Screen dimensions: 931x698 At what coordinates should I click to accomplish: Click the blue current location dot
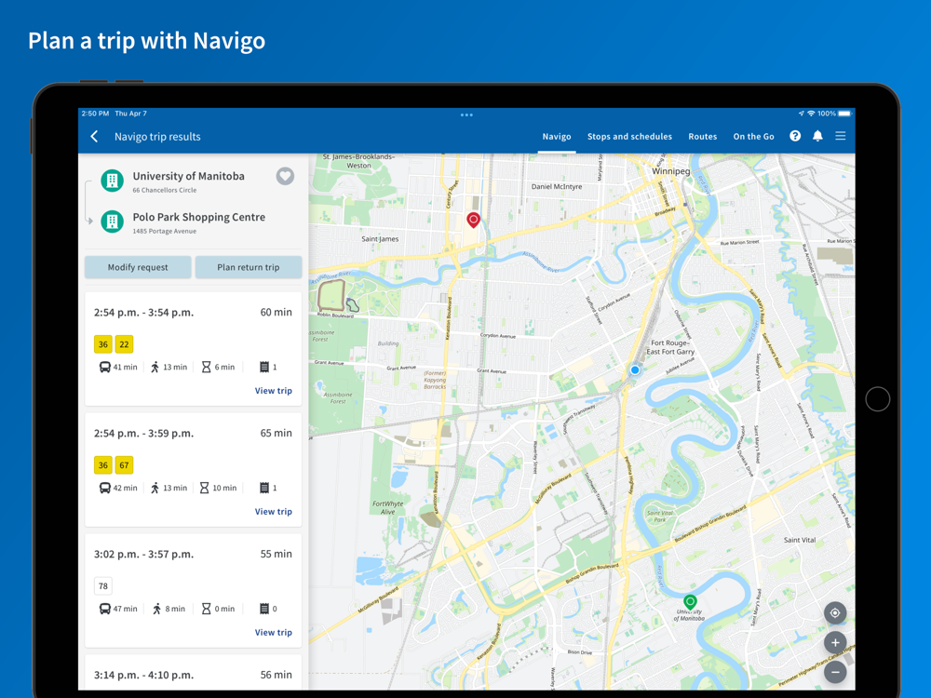tap(635, 369)
